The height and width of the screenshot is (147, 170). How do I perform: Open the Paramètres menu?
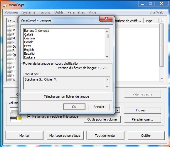pyautogui.click(x=76, y=12)
